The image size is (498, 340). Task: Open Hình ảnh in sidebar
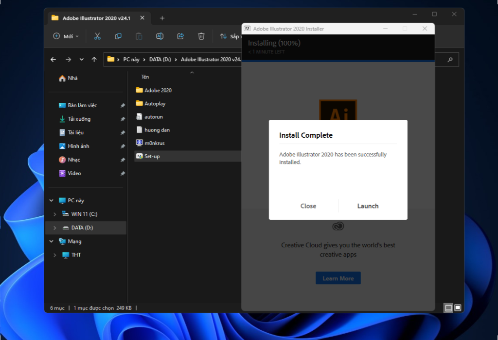(74, 146)
